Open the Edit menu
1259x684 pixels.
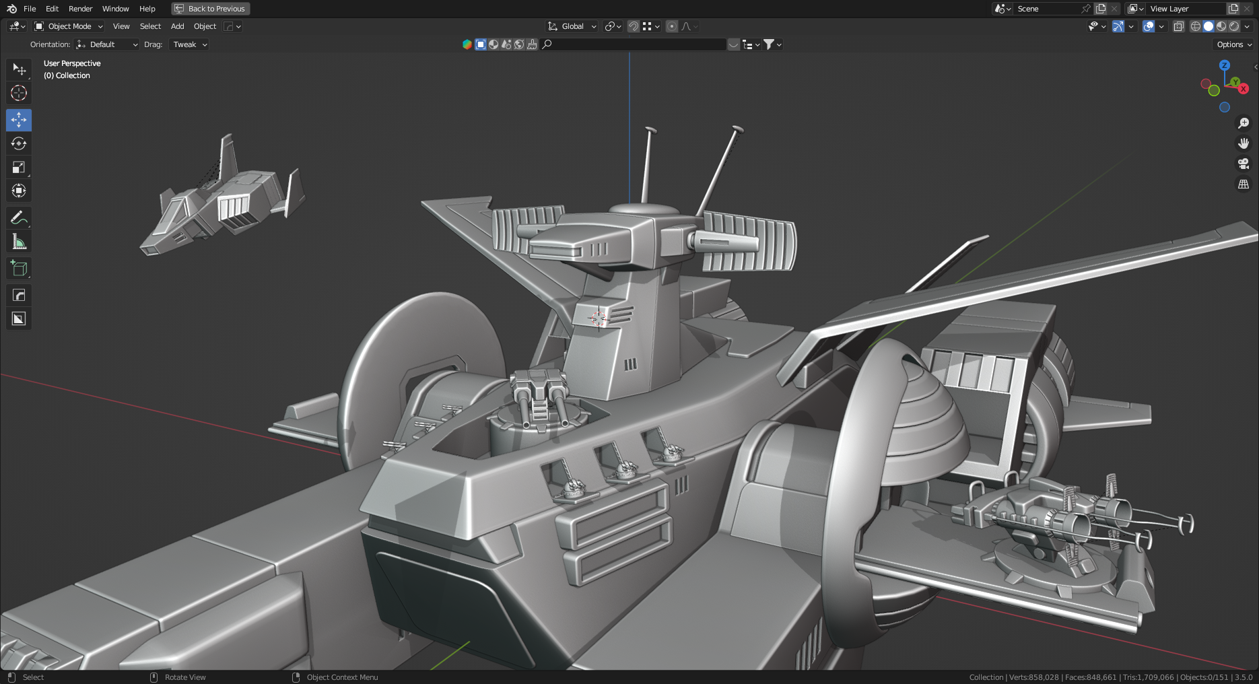[52, 9]
